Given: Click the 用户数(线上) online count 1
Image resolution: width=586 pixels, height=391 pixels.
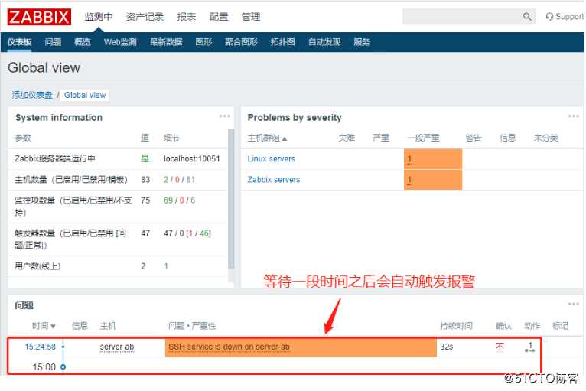Looking at the screenshot, I should pyautogui.click(x=166, y=266).
